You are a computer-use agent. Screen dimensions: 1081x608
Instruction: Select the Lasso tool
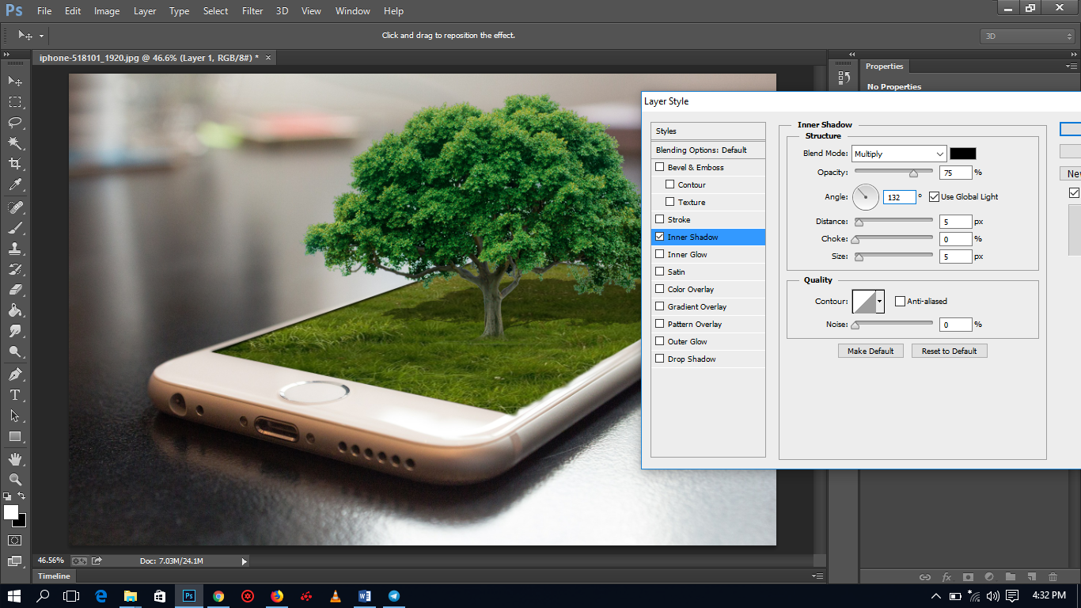15,123
